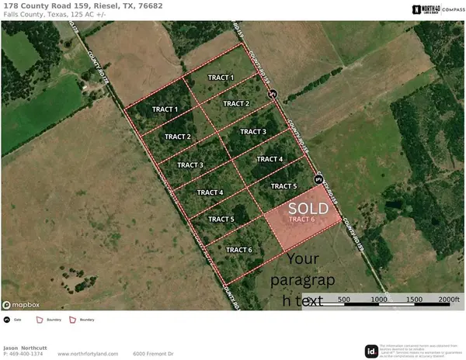Select the TRACT 2 label on the County Rd 159 side
This screenshot has height=360, width=466.
236,104
